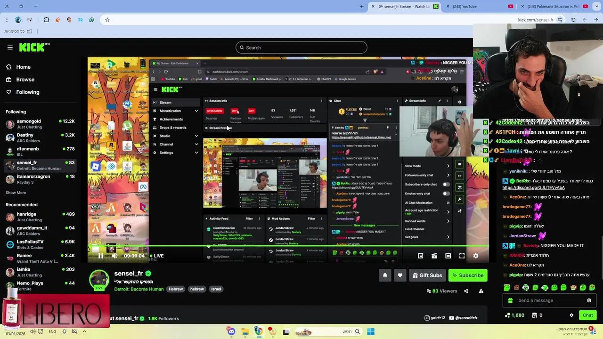Show hidden tray icons chevron

pyautogui.click(x=84, y=331)
